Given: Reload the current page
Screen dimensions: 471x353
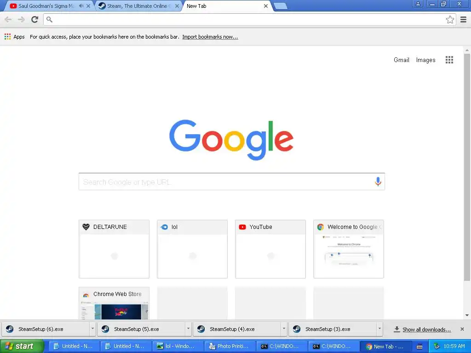Looking at the screenshot, I should point(35,19).
